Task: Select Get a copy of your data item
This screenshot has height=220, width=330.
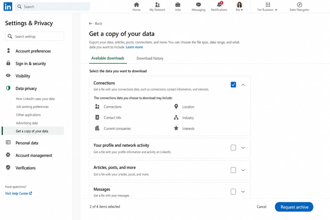Action: point(33,131)
